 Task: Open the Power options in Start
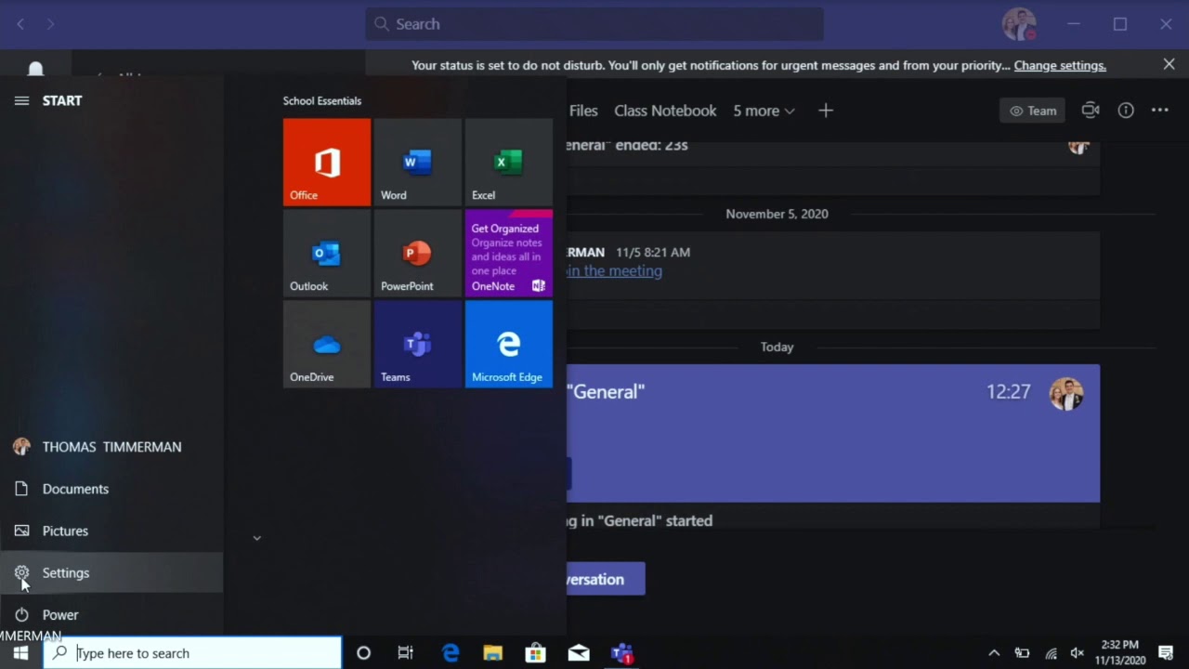pos(111,614)
